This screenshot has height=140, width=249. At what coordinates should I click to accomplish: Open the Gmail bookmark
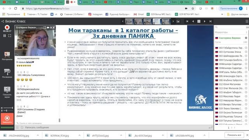tap(139, 14)
